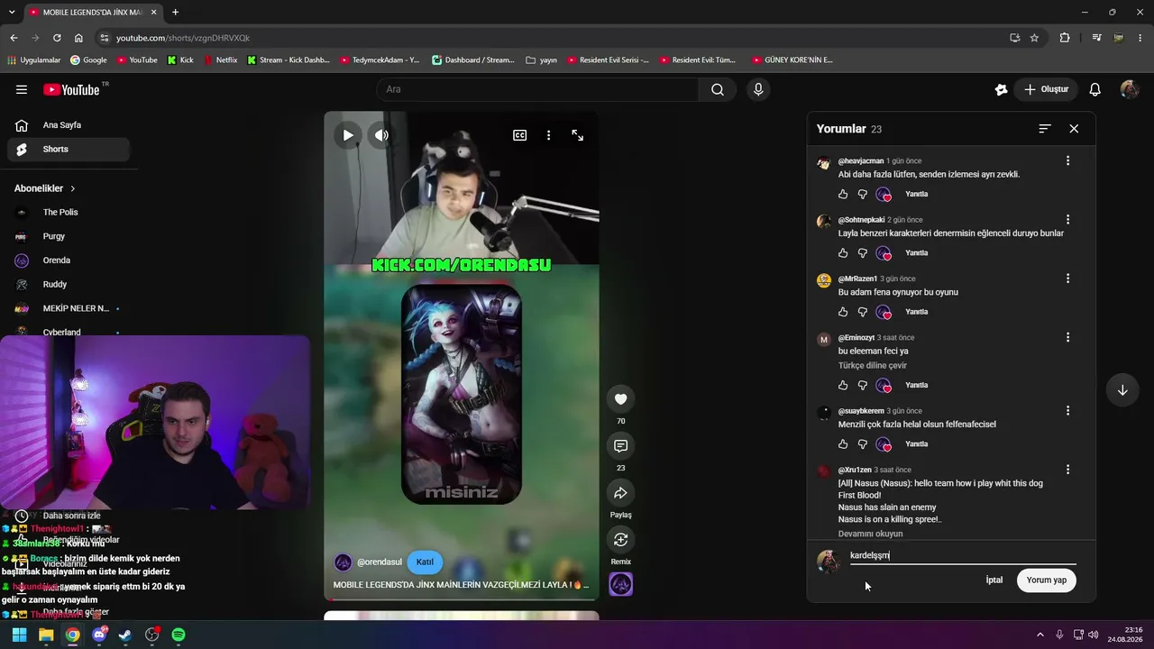Open the account avatar menu
The image size is (1154, 649).
1130,89
